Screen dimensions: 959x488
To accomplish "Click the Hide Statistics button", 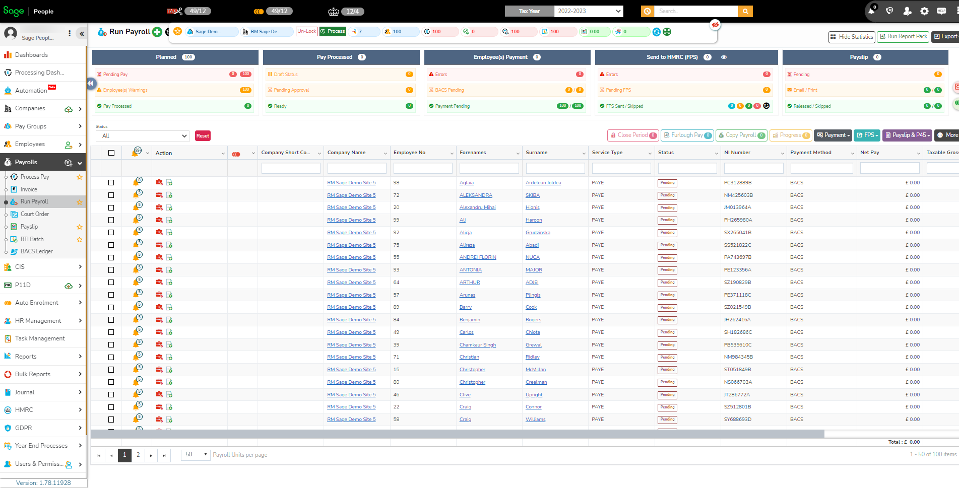I will click(852, 37).
